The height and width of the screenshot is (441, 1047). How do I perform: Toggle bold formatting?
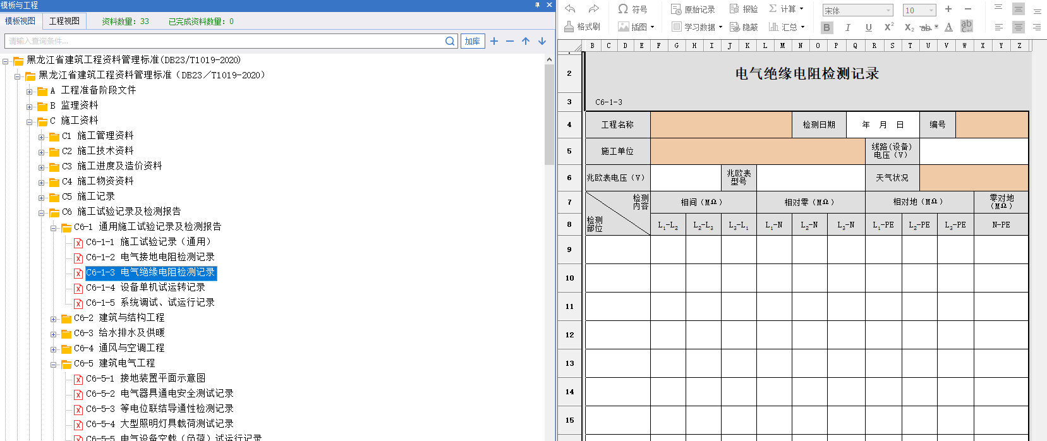826,27
